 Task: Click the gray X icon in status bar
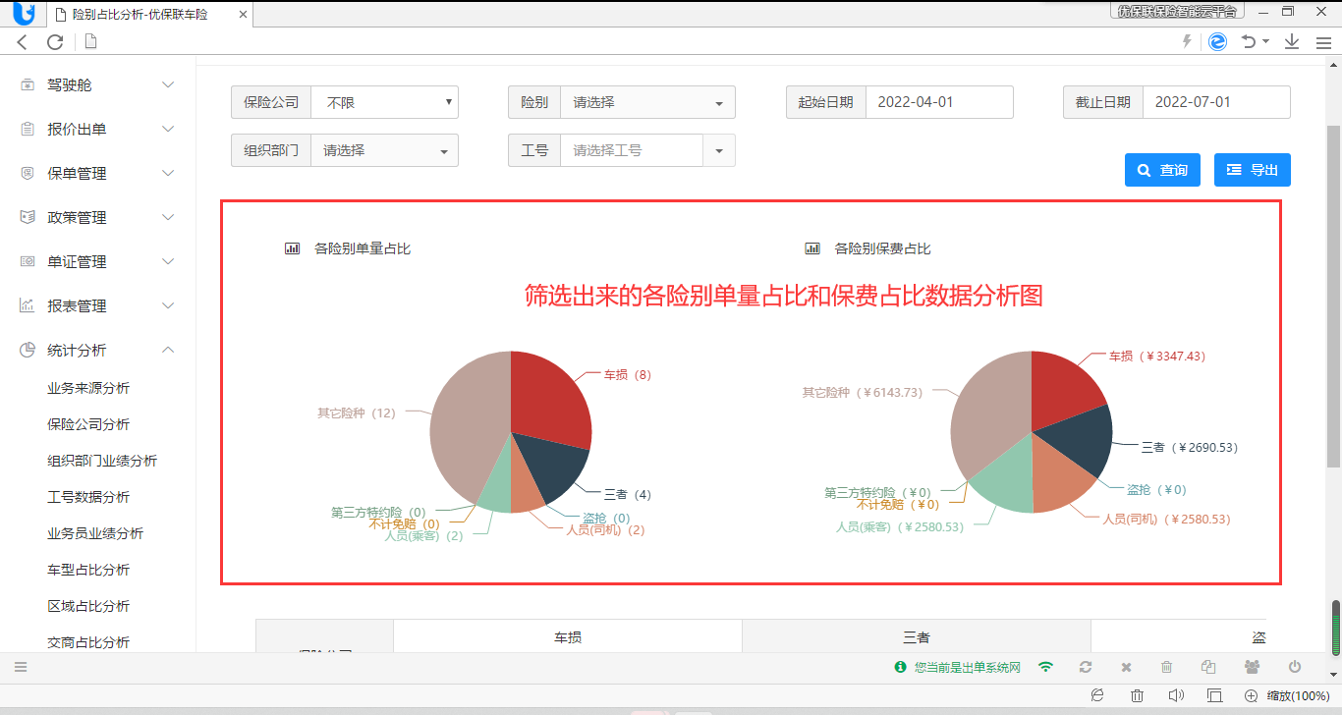pyautogui.click(x=1127, y=667)
